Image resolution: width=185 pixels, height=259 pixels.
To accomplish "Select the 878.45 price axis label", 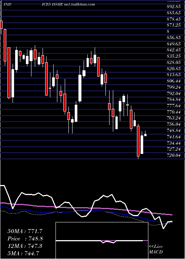I will coord(174,19).
